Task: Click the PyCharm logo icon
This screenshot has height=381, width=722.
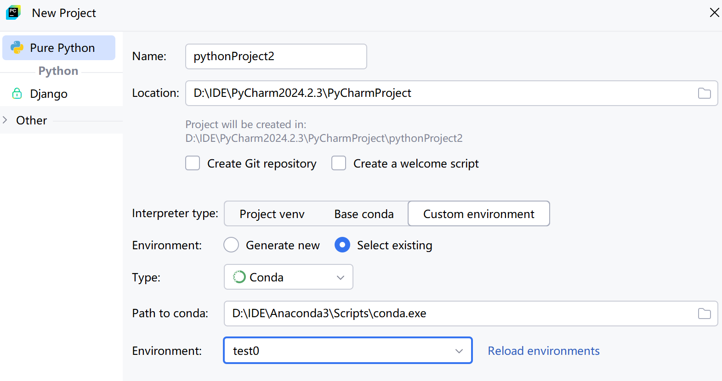Action: coord(13,13)
